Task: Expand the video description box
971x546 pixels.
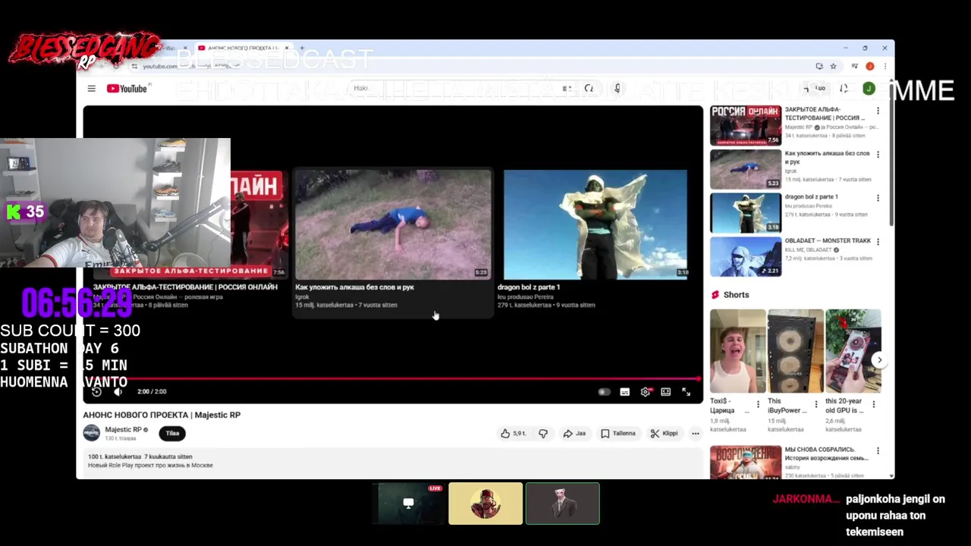Action: pyautogui.click(x=393, y=463)
